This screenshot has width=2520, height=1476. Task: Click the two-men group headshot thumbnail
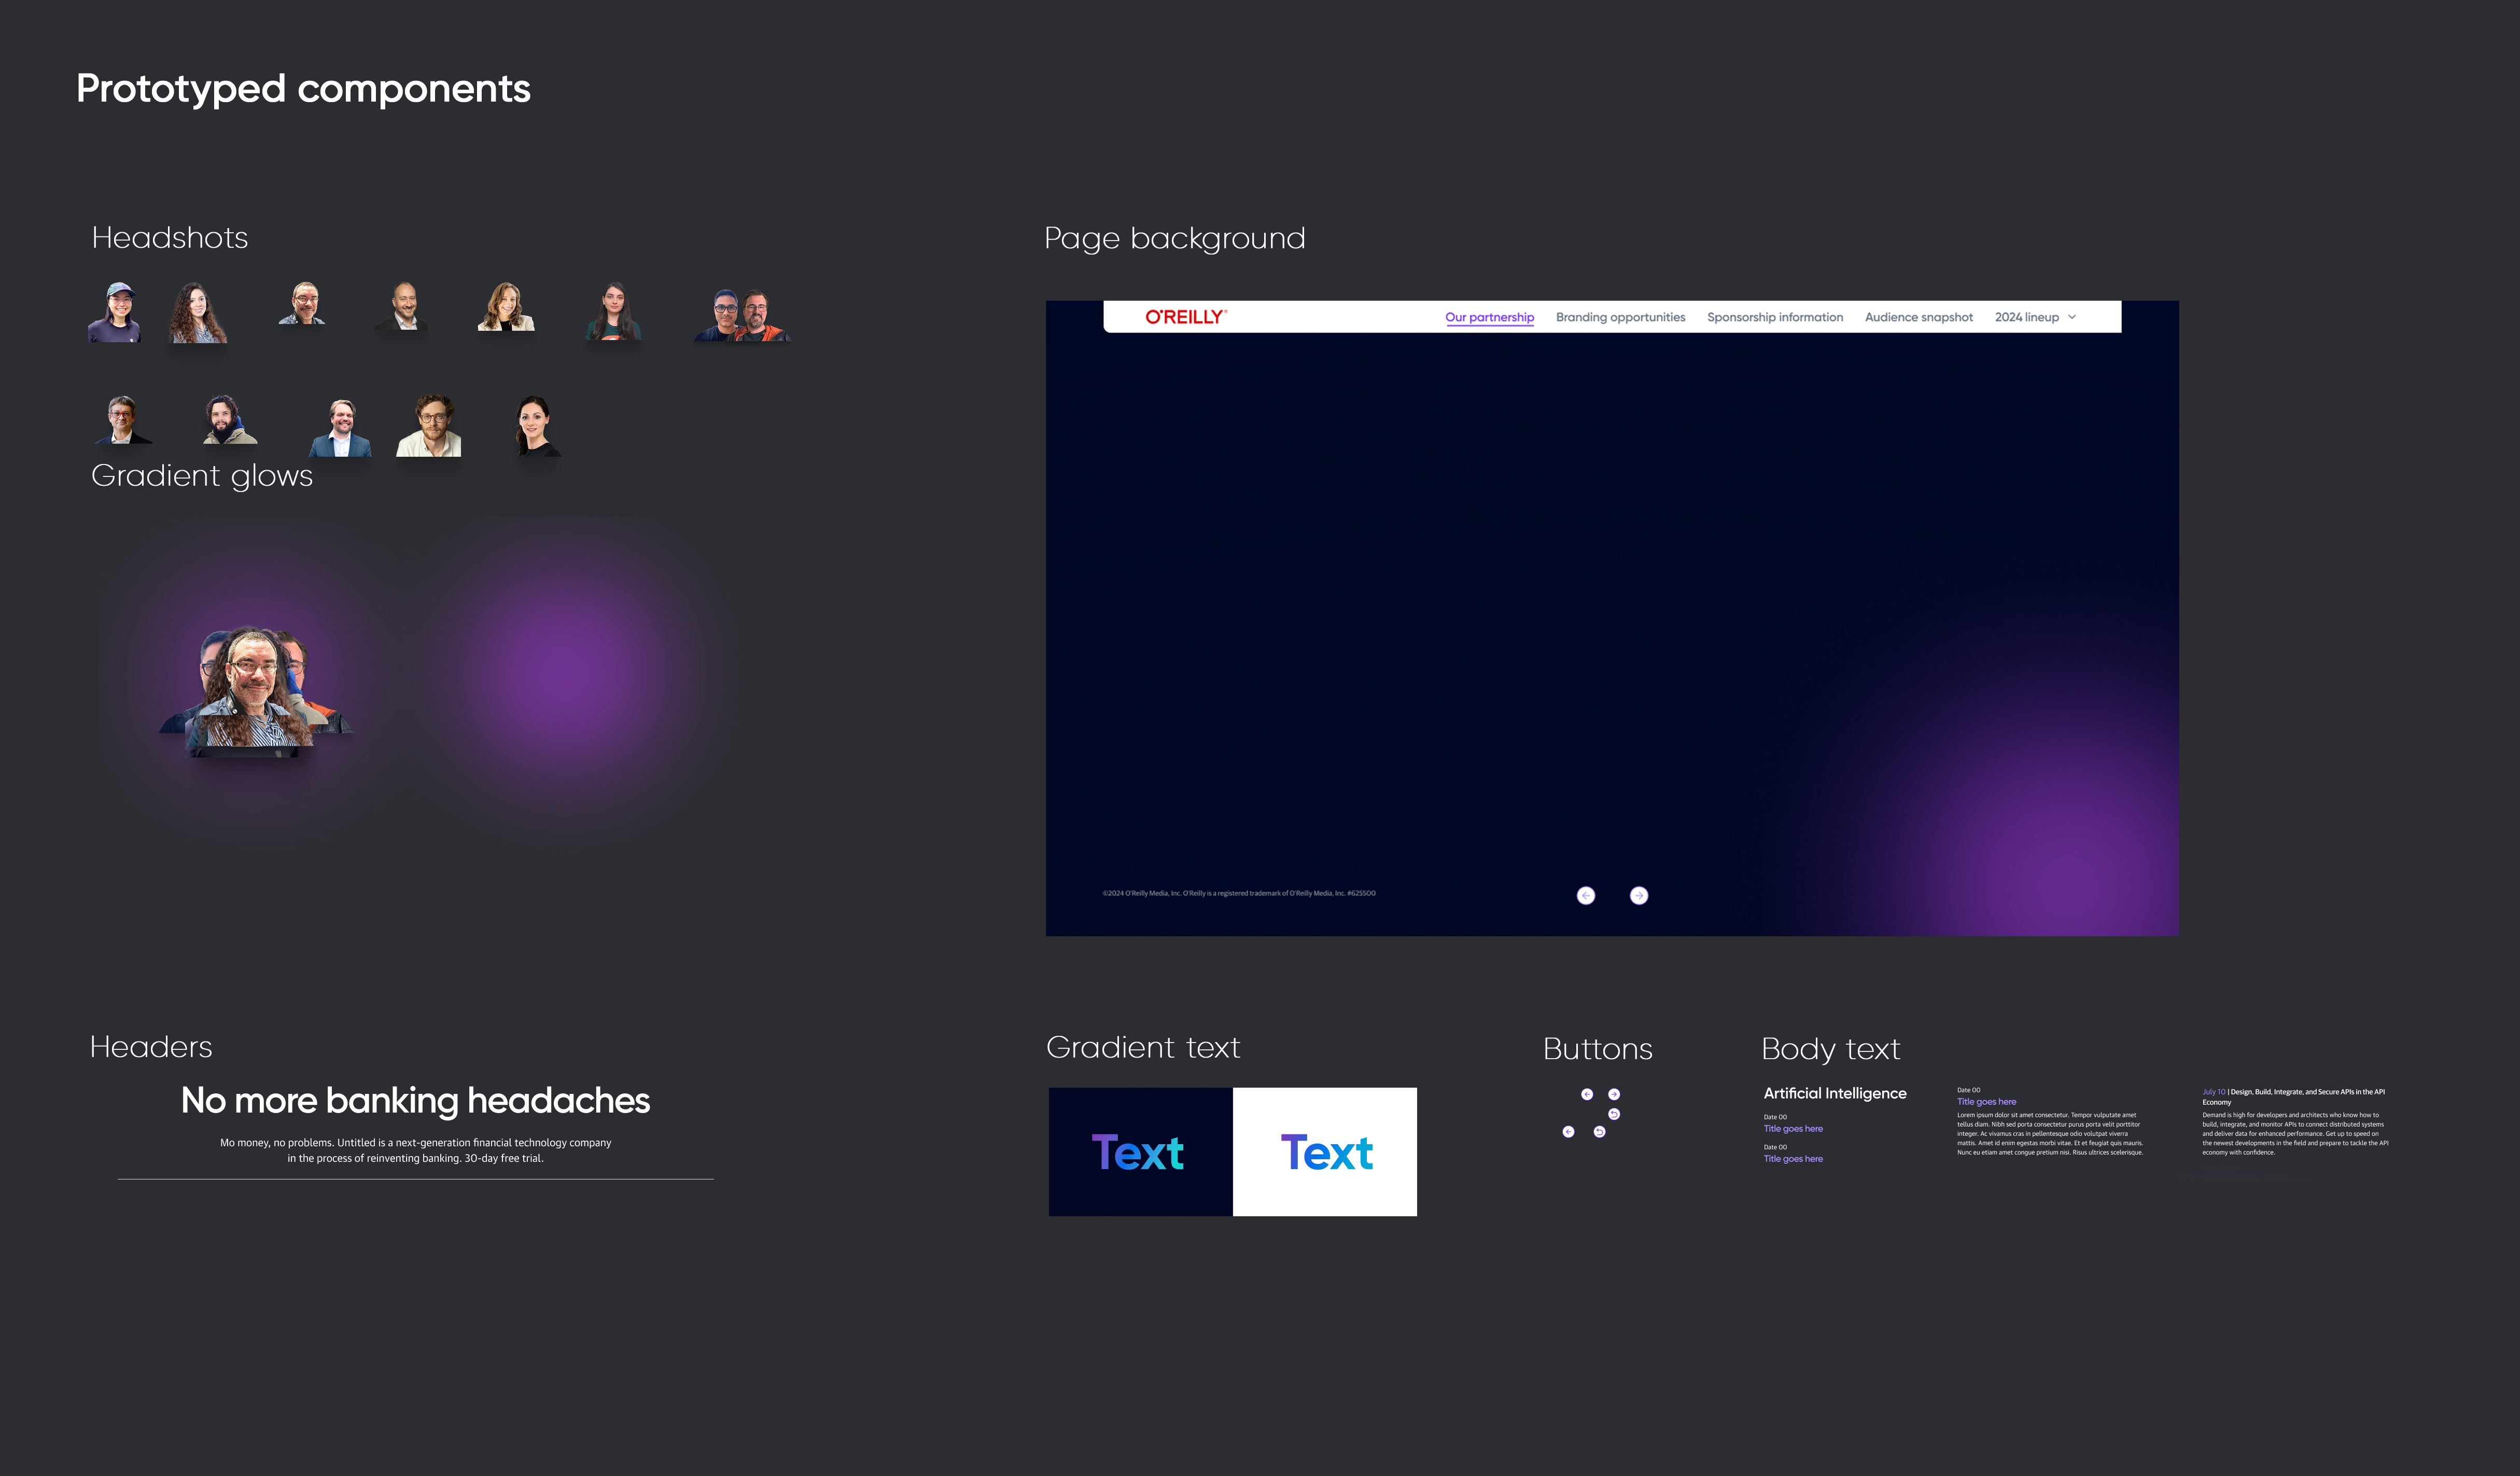click(741, 315)
